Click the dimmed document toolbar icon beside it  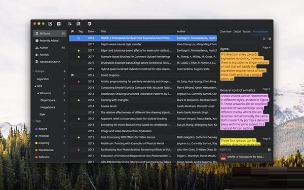79,24
